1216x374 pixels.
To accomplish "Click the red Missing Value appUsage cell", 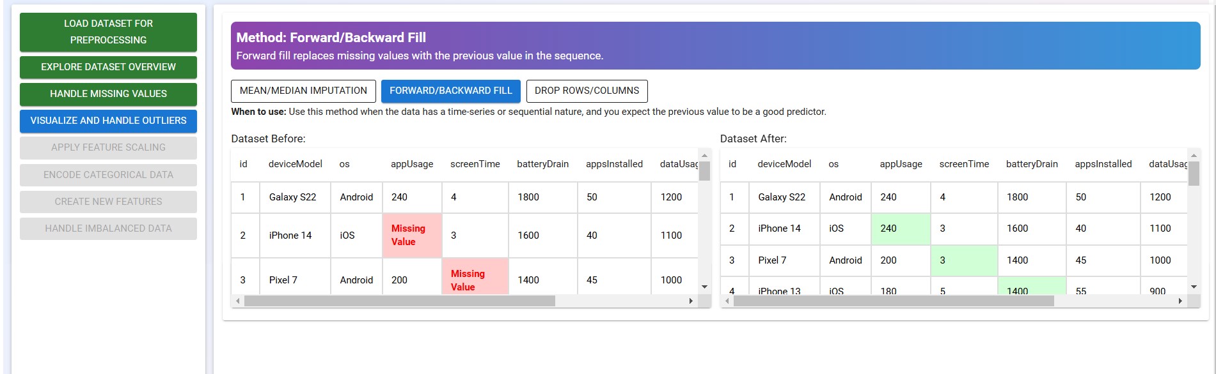I will point(411,235).
